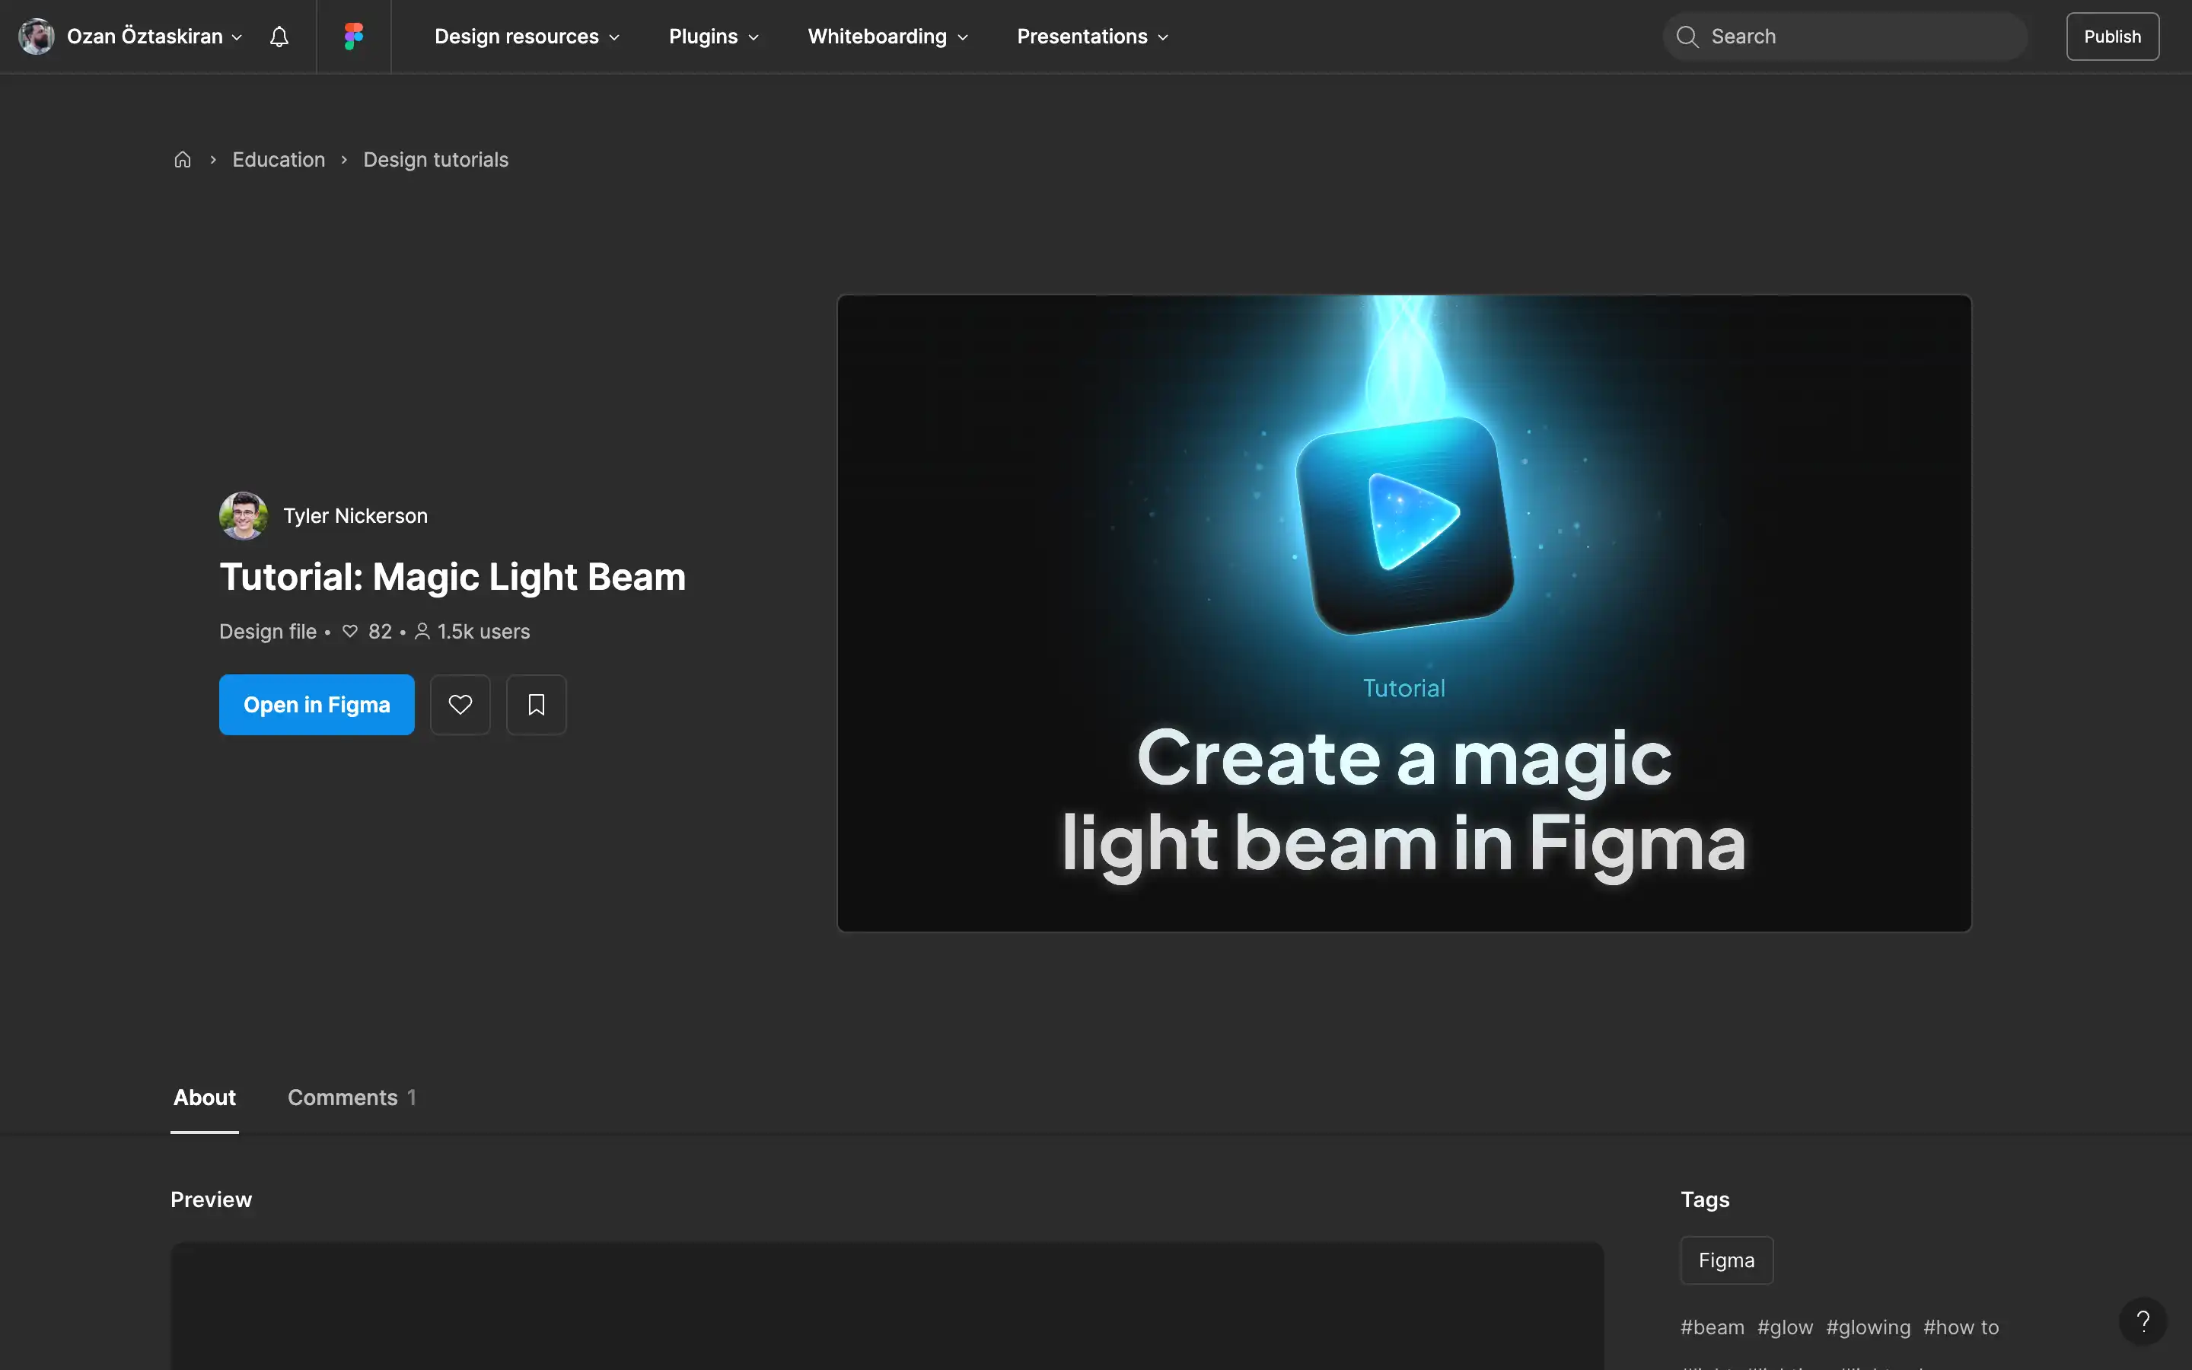Click the Tags heading
The width and height of the screenshot is (2192, 1370).
[1705, 1200]
